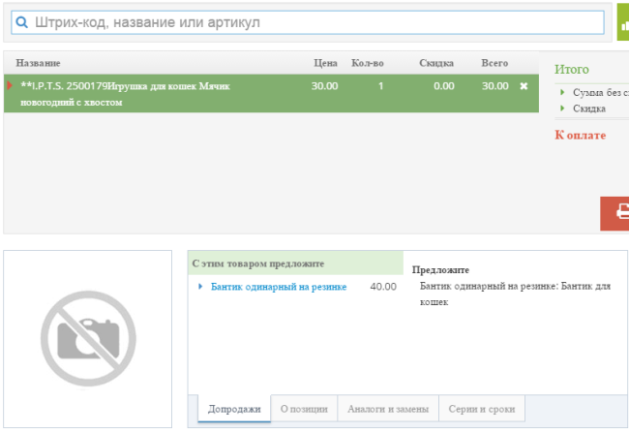The height and width of the screenshot is (433, 629).
Task: Switch to the Серии и сроки tab
Action: coord(482,409)
